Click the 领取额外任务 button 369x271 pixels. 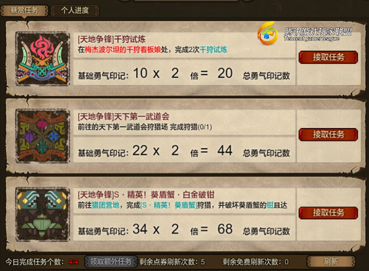(x=111, y=262)
